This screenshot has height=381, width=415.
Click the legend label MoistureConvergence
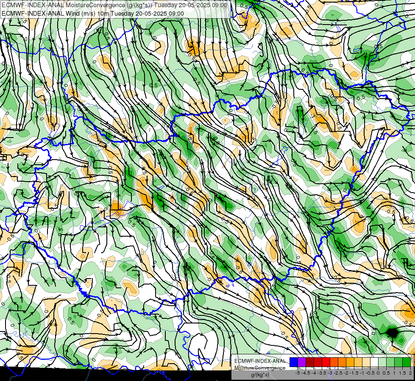point(260,368)
